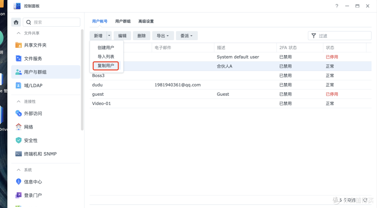Screen dimensions: 377x208
Task: Click the filter (过滤) input field
Action: pyautogui.click(x=340, y=36)
